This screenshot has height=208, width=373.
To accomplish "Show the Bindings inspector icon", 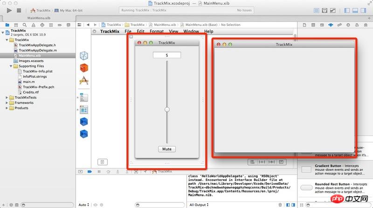I will pos(357,25).
